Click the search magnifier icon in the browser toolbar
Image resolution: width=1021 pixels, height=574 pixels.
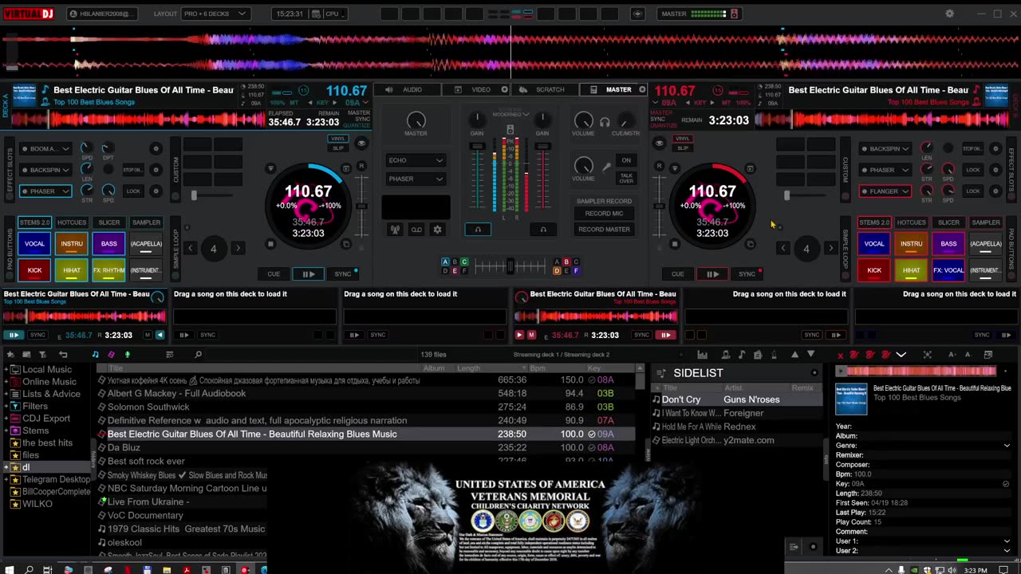tap(198, 355)
